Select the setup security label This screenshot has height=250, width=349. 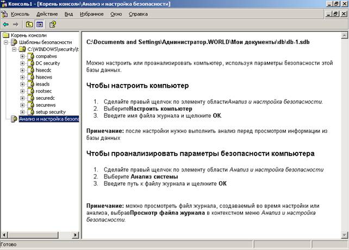51,112
